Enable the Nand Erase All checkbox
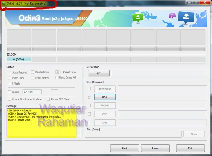The width and height of the screenshot is (212, 156). pyautogui.click(x=57, y=77)
